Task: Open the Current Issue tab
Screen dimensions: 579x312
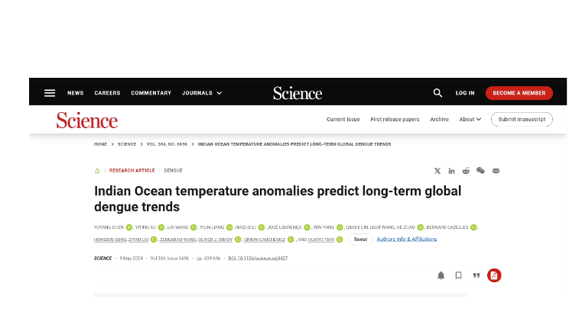Action: [343, 119]
